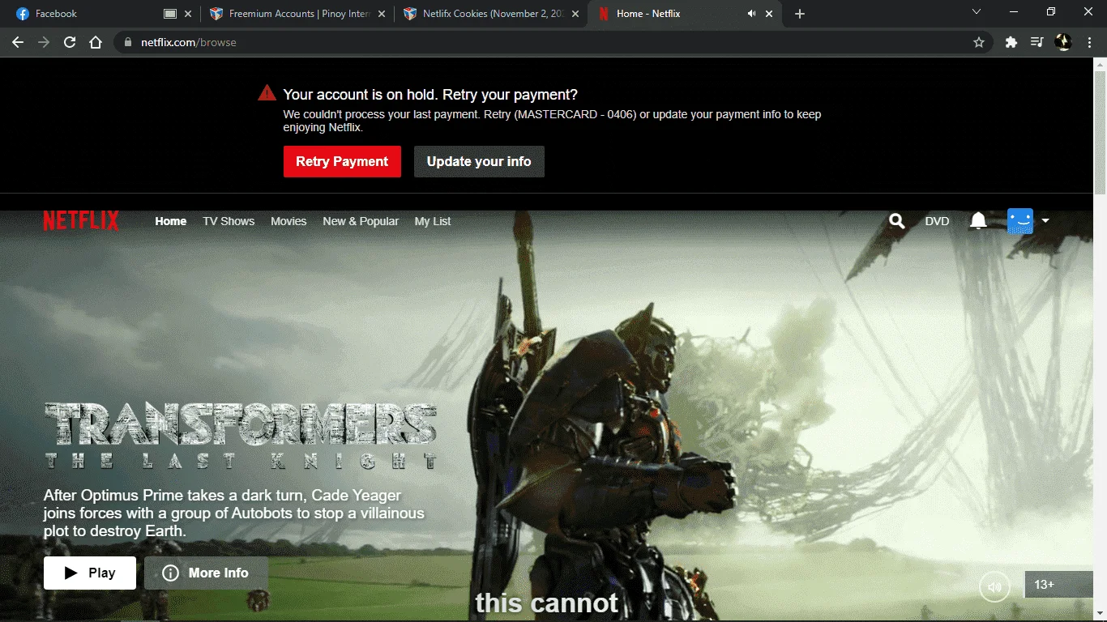Viewport: 1107px width, 622px height.
Task: Open the Chrome three-dot menu
Action: 1089,42
